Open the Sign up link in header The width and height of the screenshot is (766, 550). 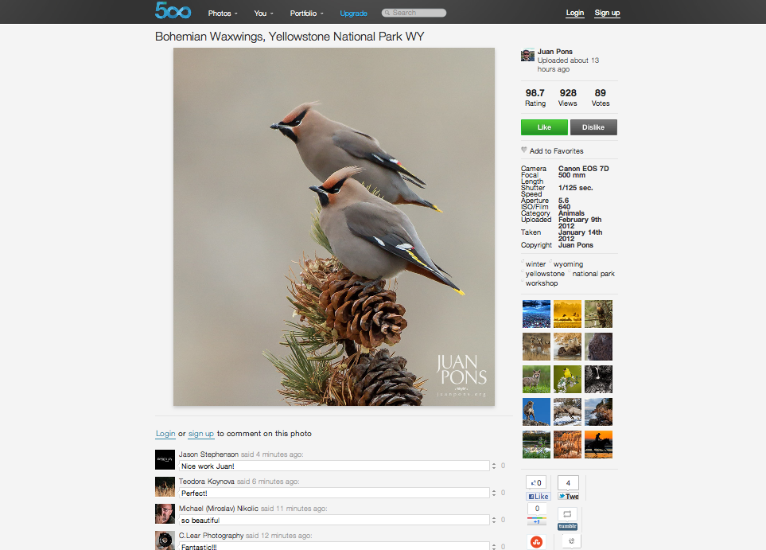pos(607,13)
